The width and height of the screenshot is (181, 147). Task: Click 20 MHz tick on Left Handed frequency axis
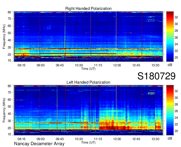click(x=9, y=128)
